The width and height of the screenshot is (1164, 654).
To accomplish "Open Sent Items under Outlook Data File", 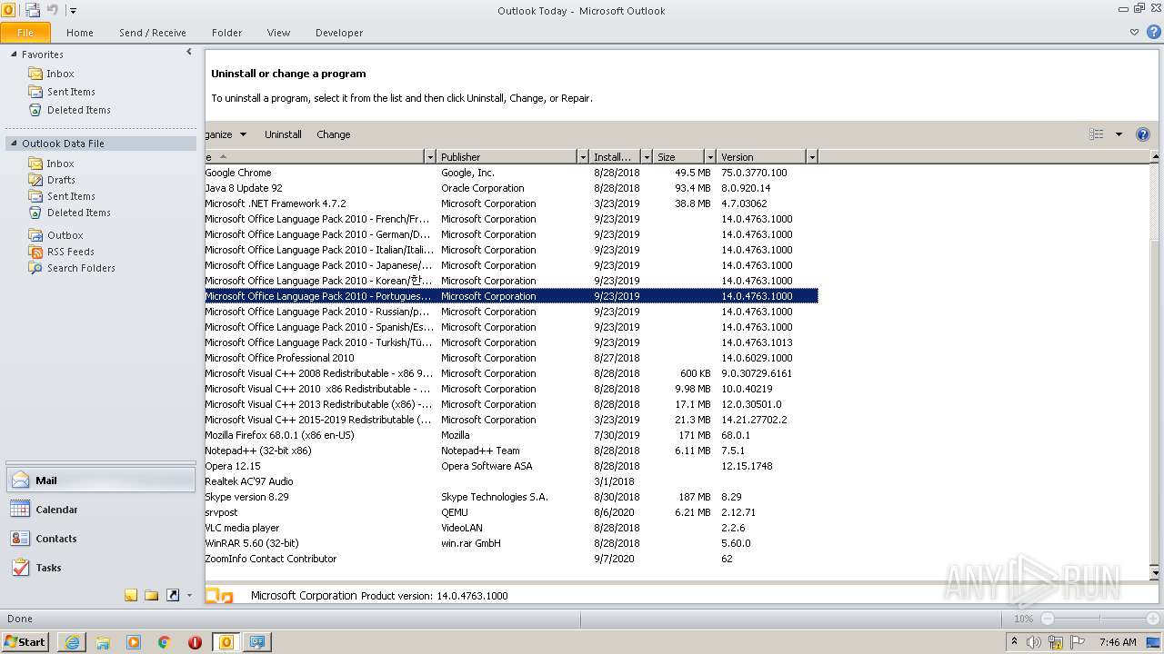I will 71,196.
